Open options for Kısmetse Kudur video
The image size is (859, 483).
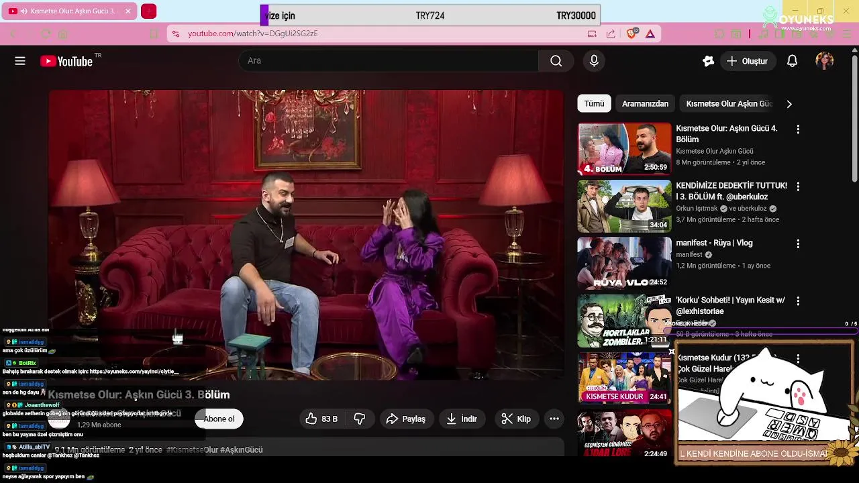point(798,359)
